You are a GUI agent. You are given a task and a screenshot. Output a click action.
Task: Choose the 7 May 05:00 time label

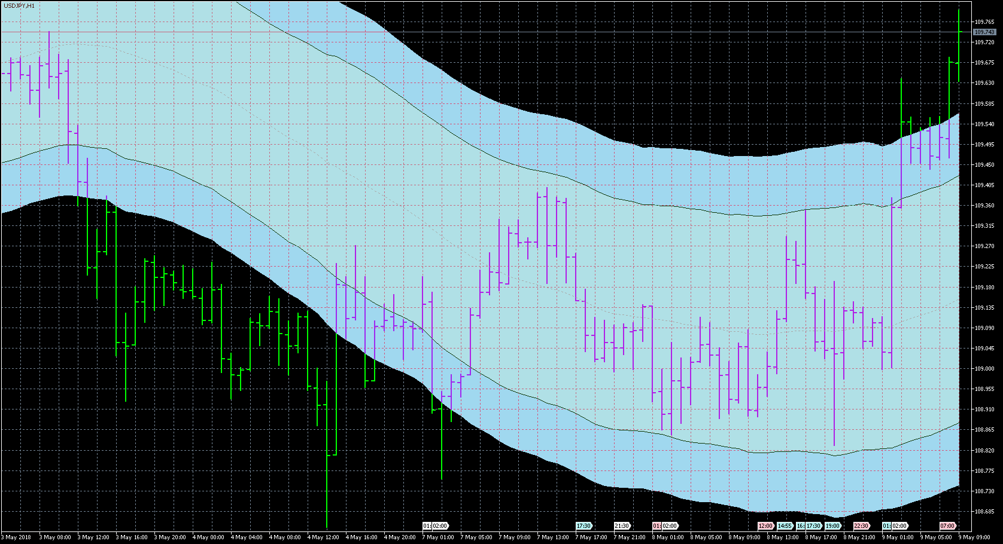point(476,537)
